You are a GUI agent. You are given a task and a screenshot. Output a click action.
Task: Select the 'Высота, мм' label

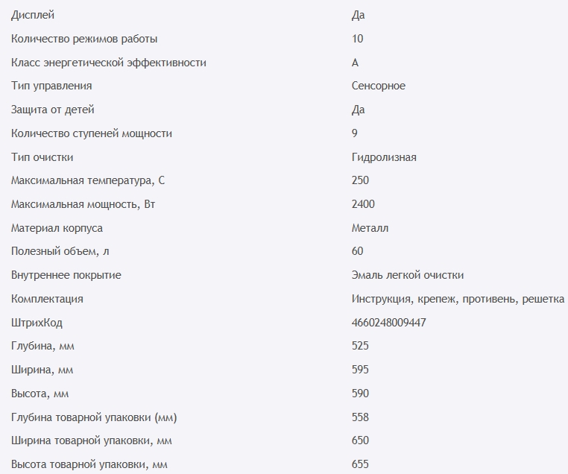click(40, 394)
